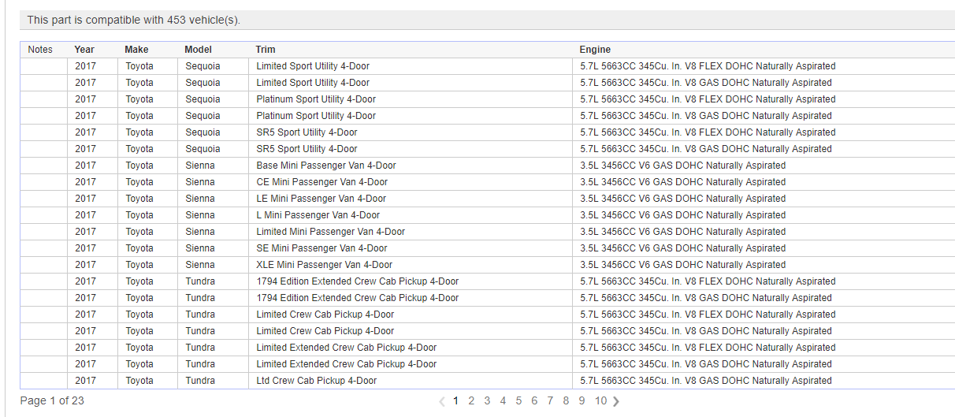Go to page 6 of results
This screenshot has height=417, width=955.
(534, 400)
